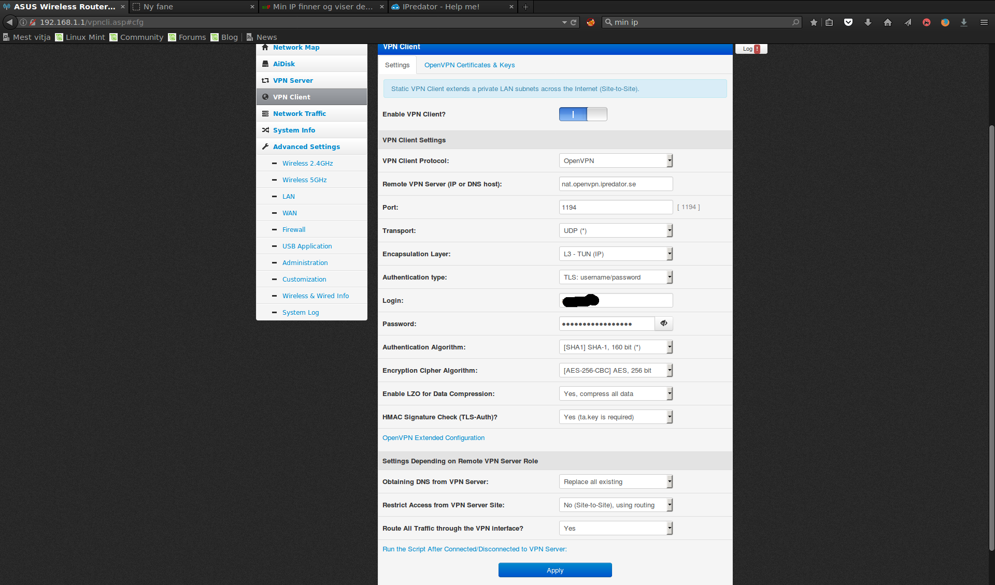Screen dimensions: 995x585
Task: Select the Settings tab
Action: point(397,65)
